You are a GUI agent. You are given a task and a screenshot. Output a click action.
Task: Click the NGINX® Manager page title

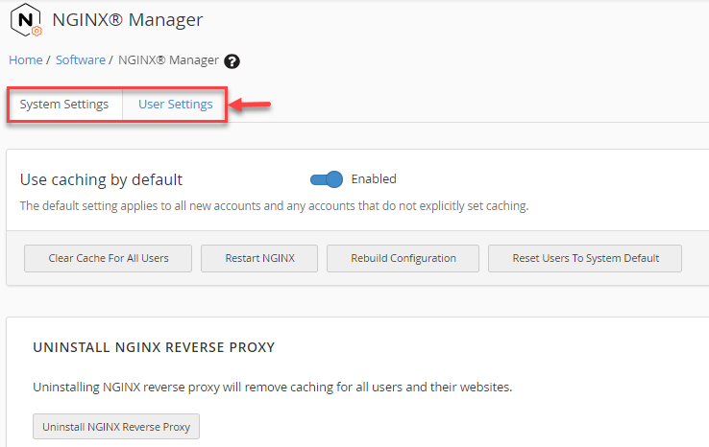[x=127, y=20]
